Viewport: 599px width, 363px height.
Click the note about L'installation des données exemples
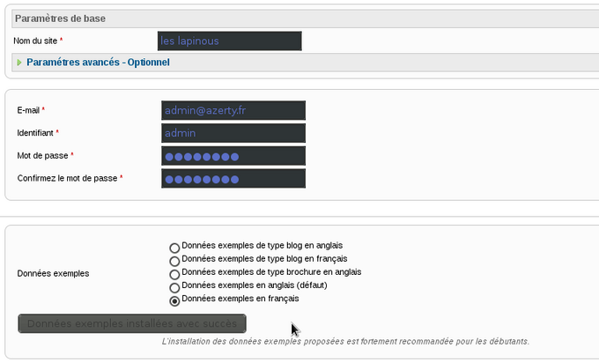345,342
